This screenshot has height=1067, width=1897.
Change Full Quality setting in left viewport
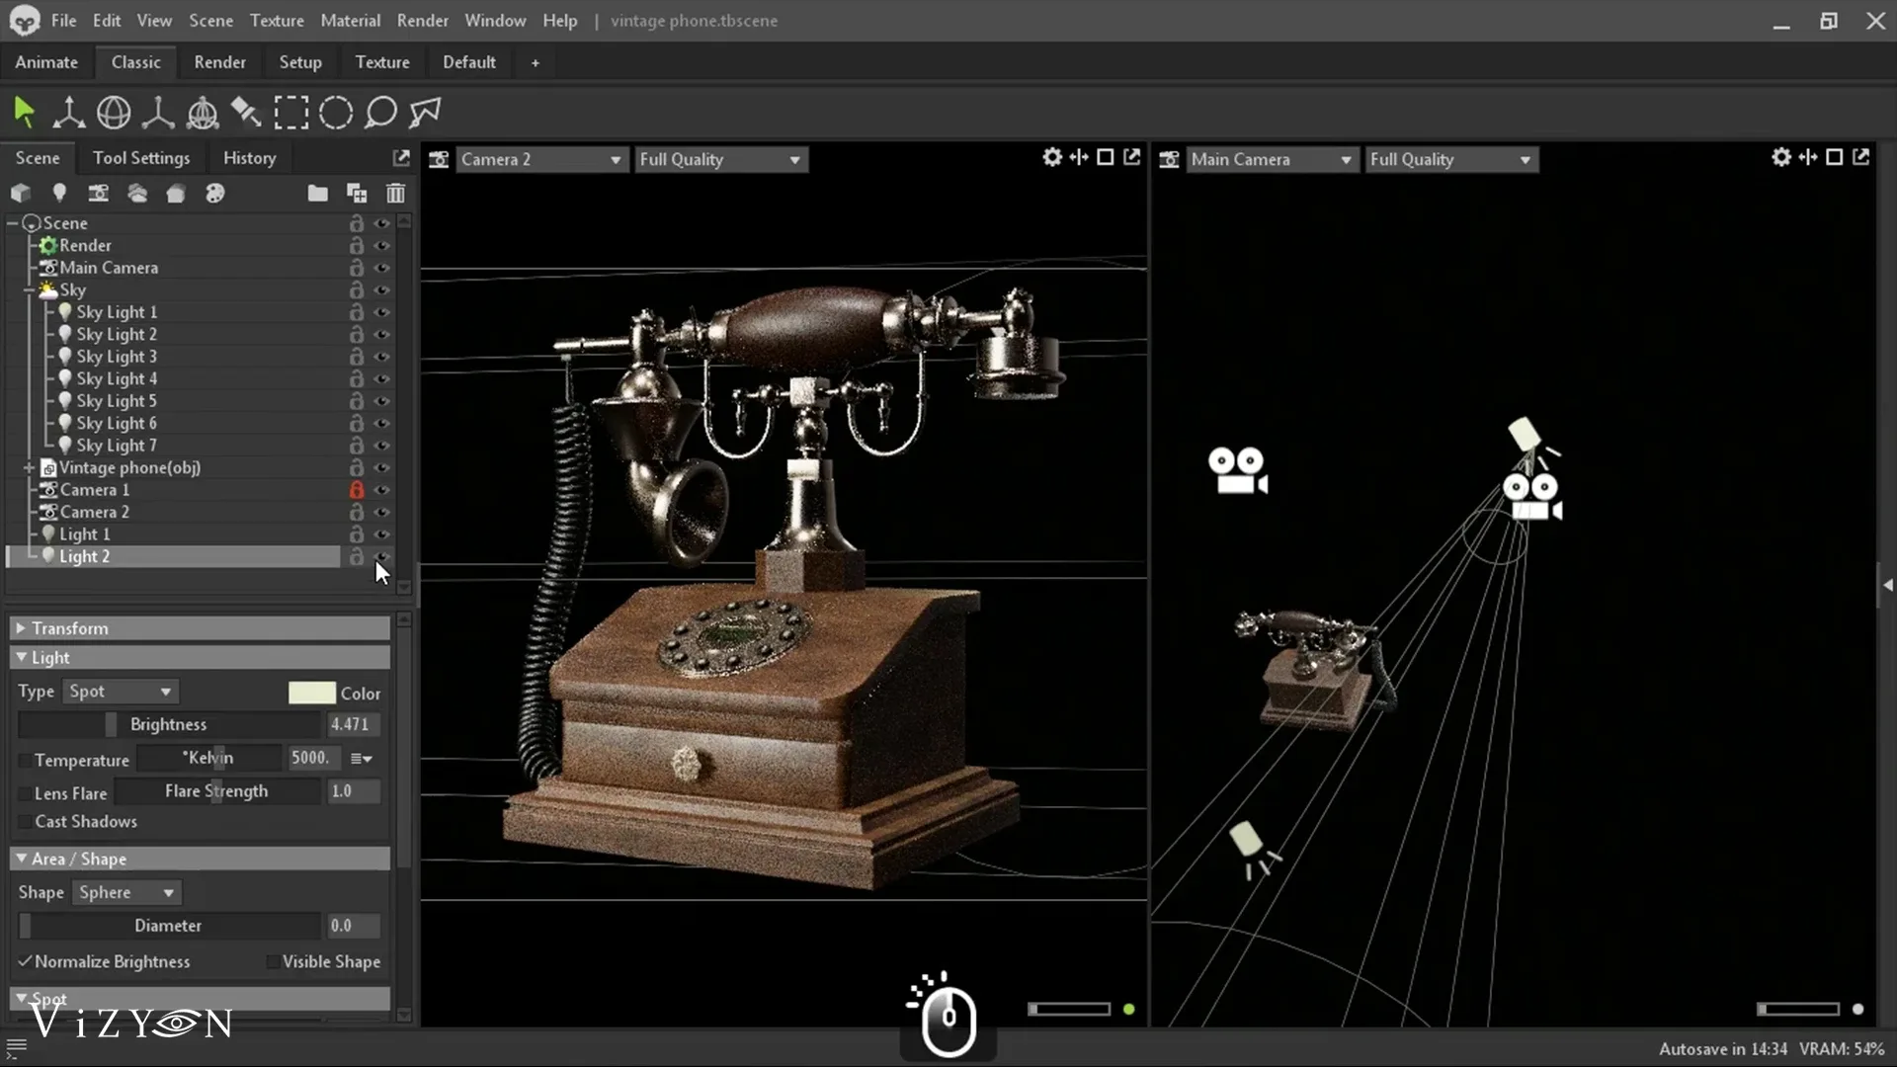pos(720,159)
